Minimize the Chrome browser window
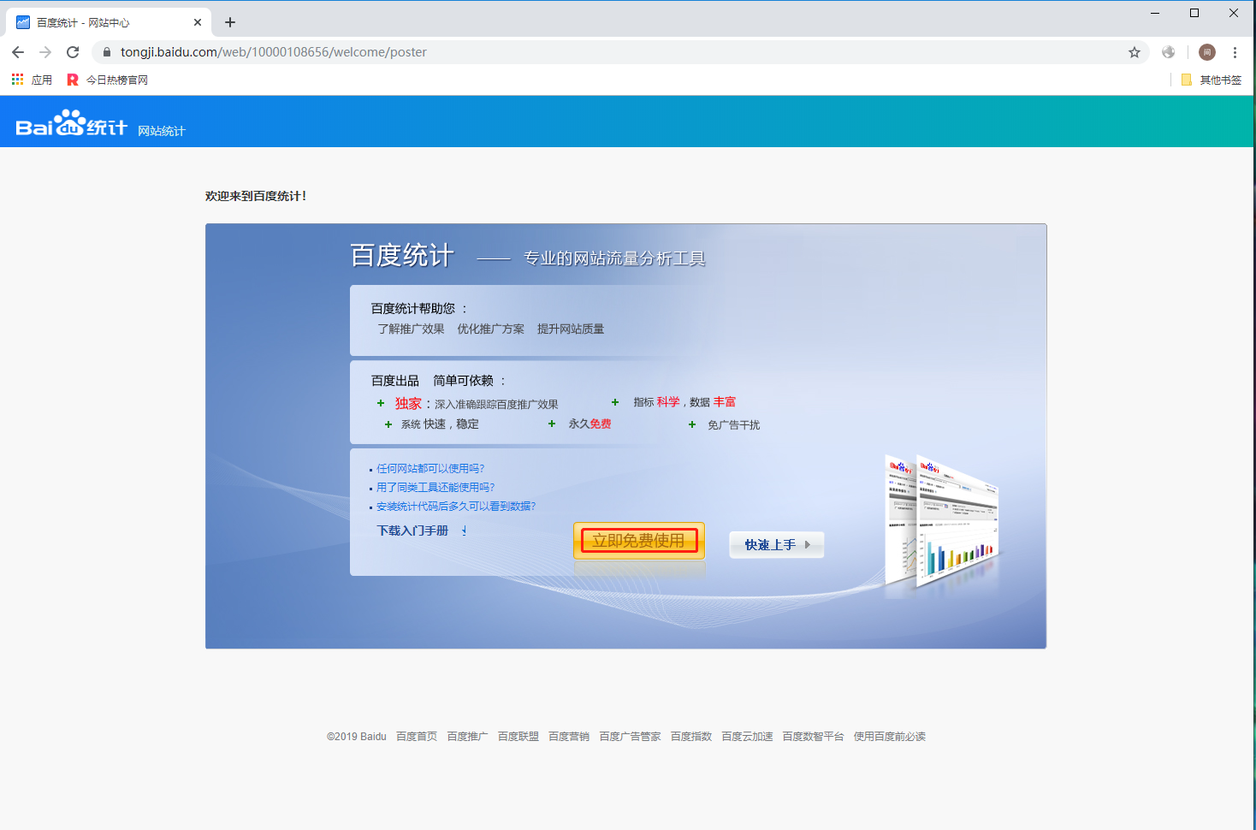 pos(1155,13)
